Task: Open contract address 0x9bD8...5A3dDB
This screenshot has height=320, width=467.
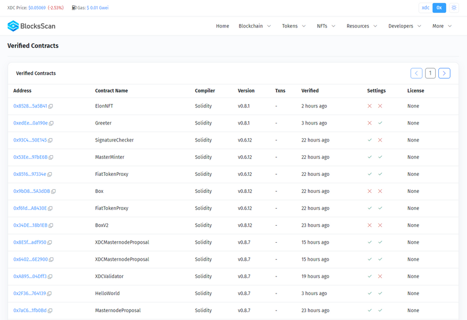Action: click(x=31, y=191)
